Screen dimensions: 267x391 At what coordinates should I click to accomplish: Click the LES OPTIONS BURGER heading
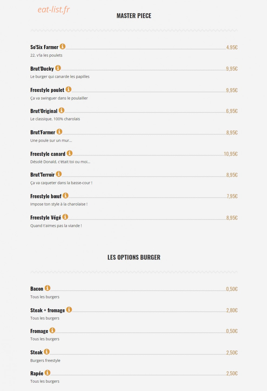(x=134, y=257)
